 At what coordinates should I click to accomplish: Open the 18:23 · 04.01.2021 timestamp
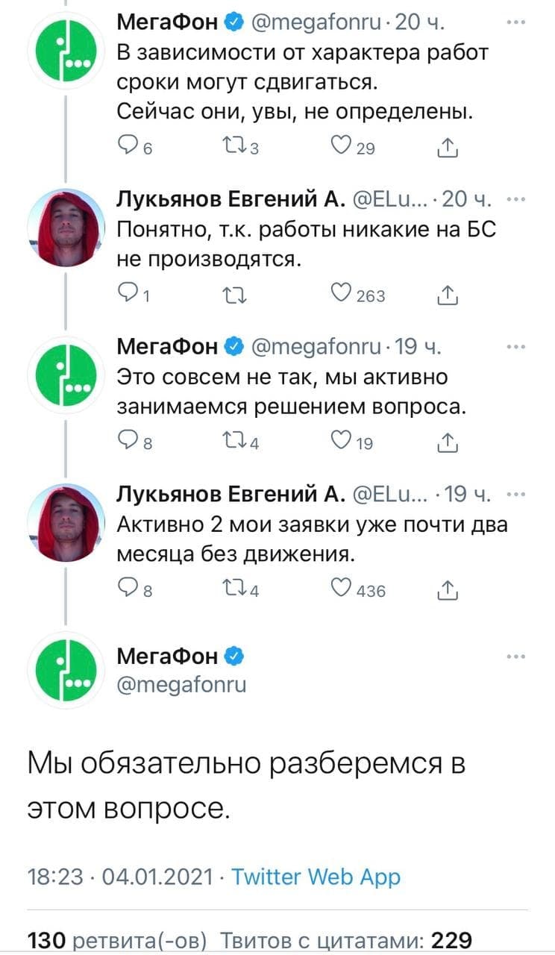121,877
